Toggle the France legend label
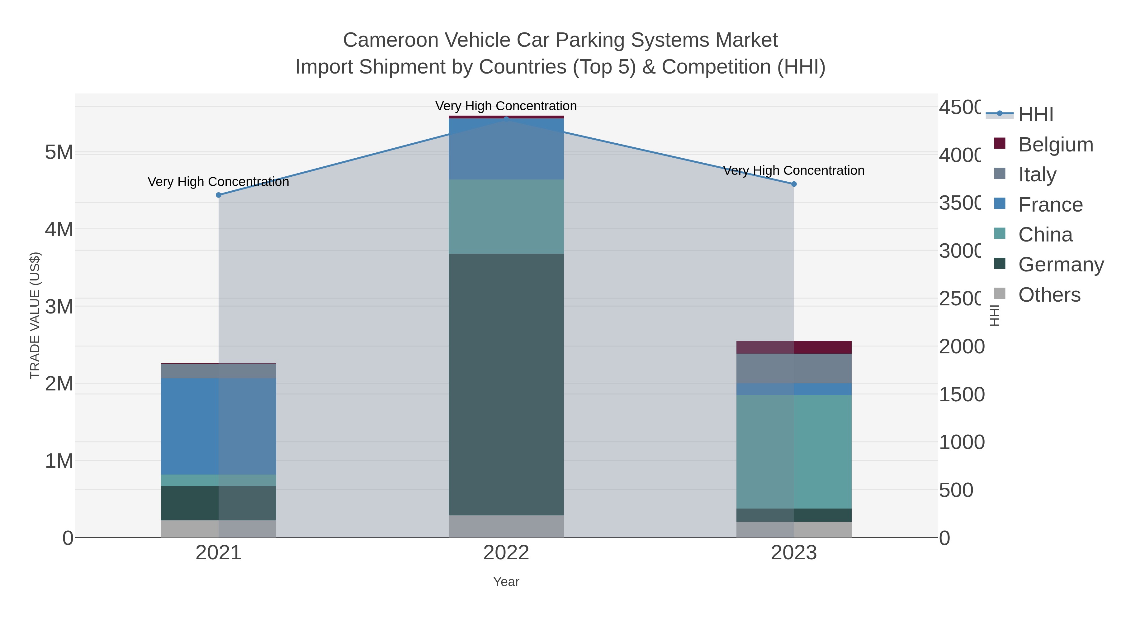The image size is (1121, 631). (x=1051, y=204)
